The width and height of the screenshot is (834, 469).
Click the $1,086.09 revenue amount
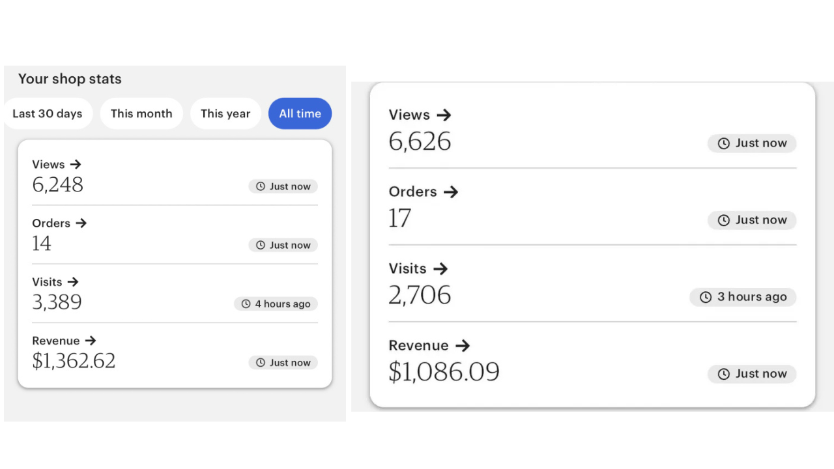pyautogui.click(x=444, y=372)
